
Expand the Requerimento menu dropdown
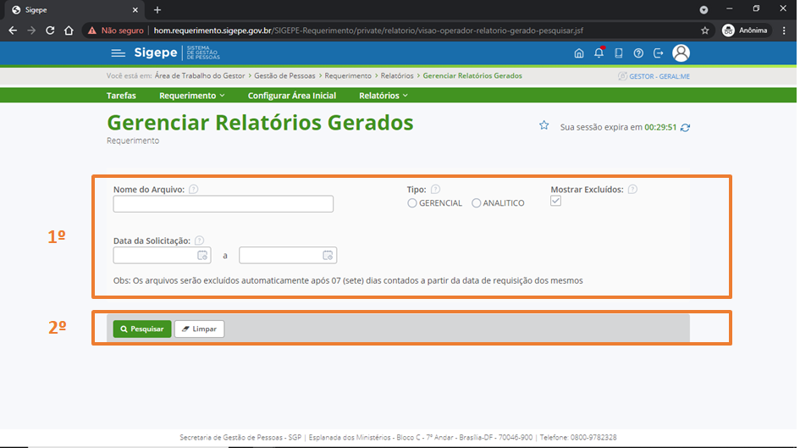[192, 96]
